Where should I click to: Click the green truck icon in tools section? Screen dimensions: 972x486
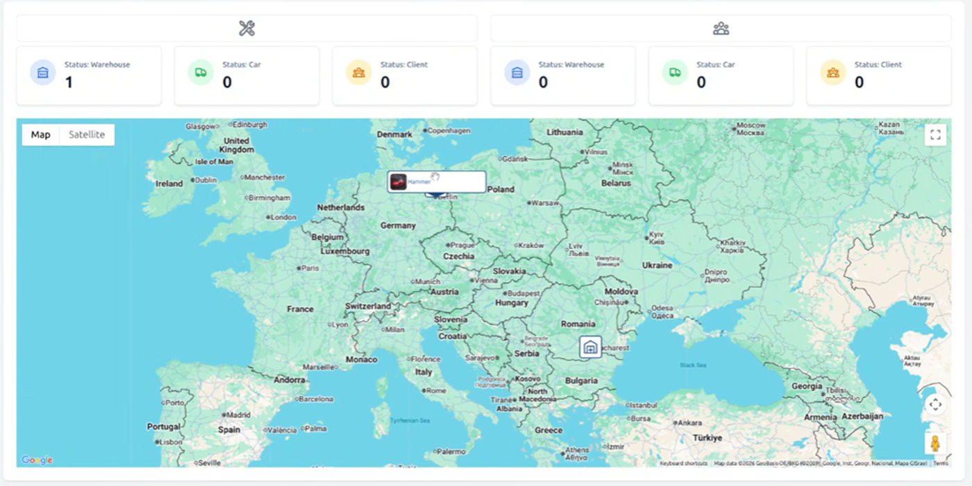click(201, 72)
